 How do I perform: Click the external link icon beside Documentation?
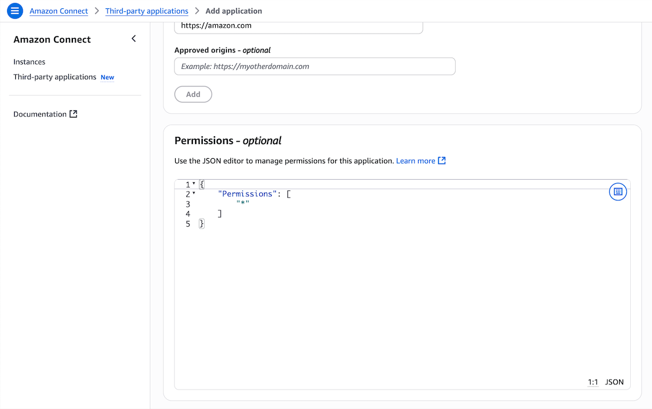pos(72,113)
